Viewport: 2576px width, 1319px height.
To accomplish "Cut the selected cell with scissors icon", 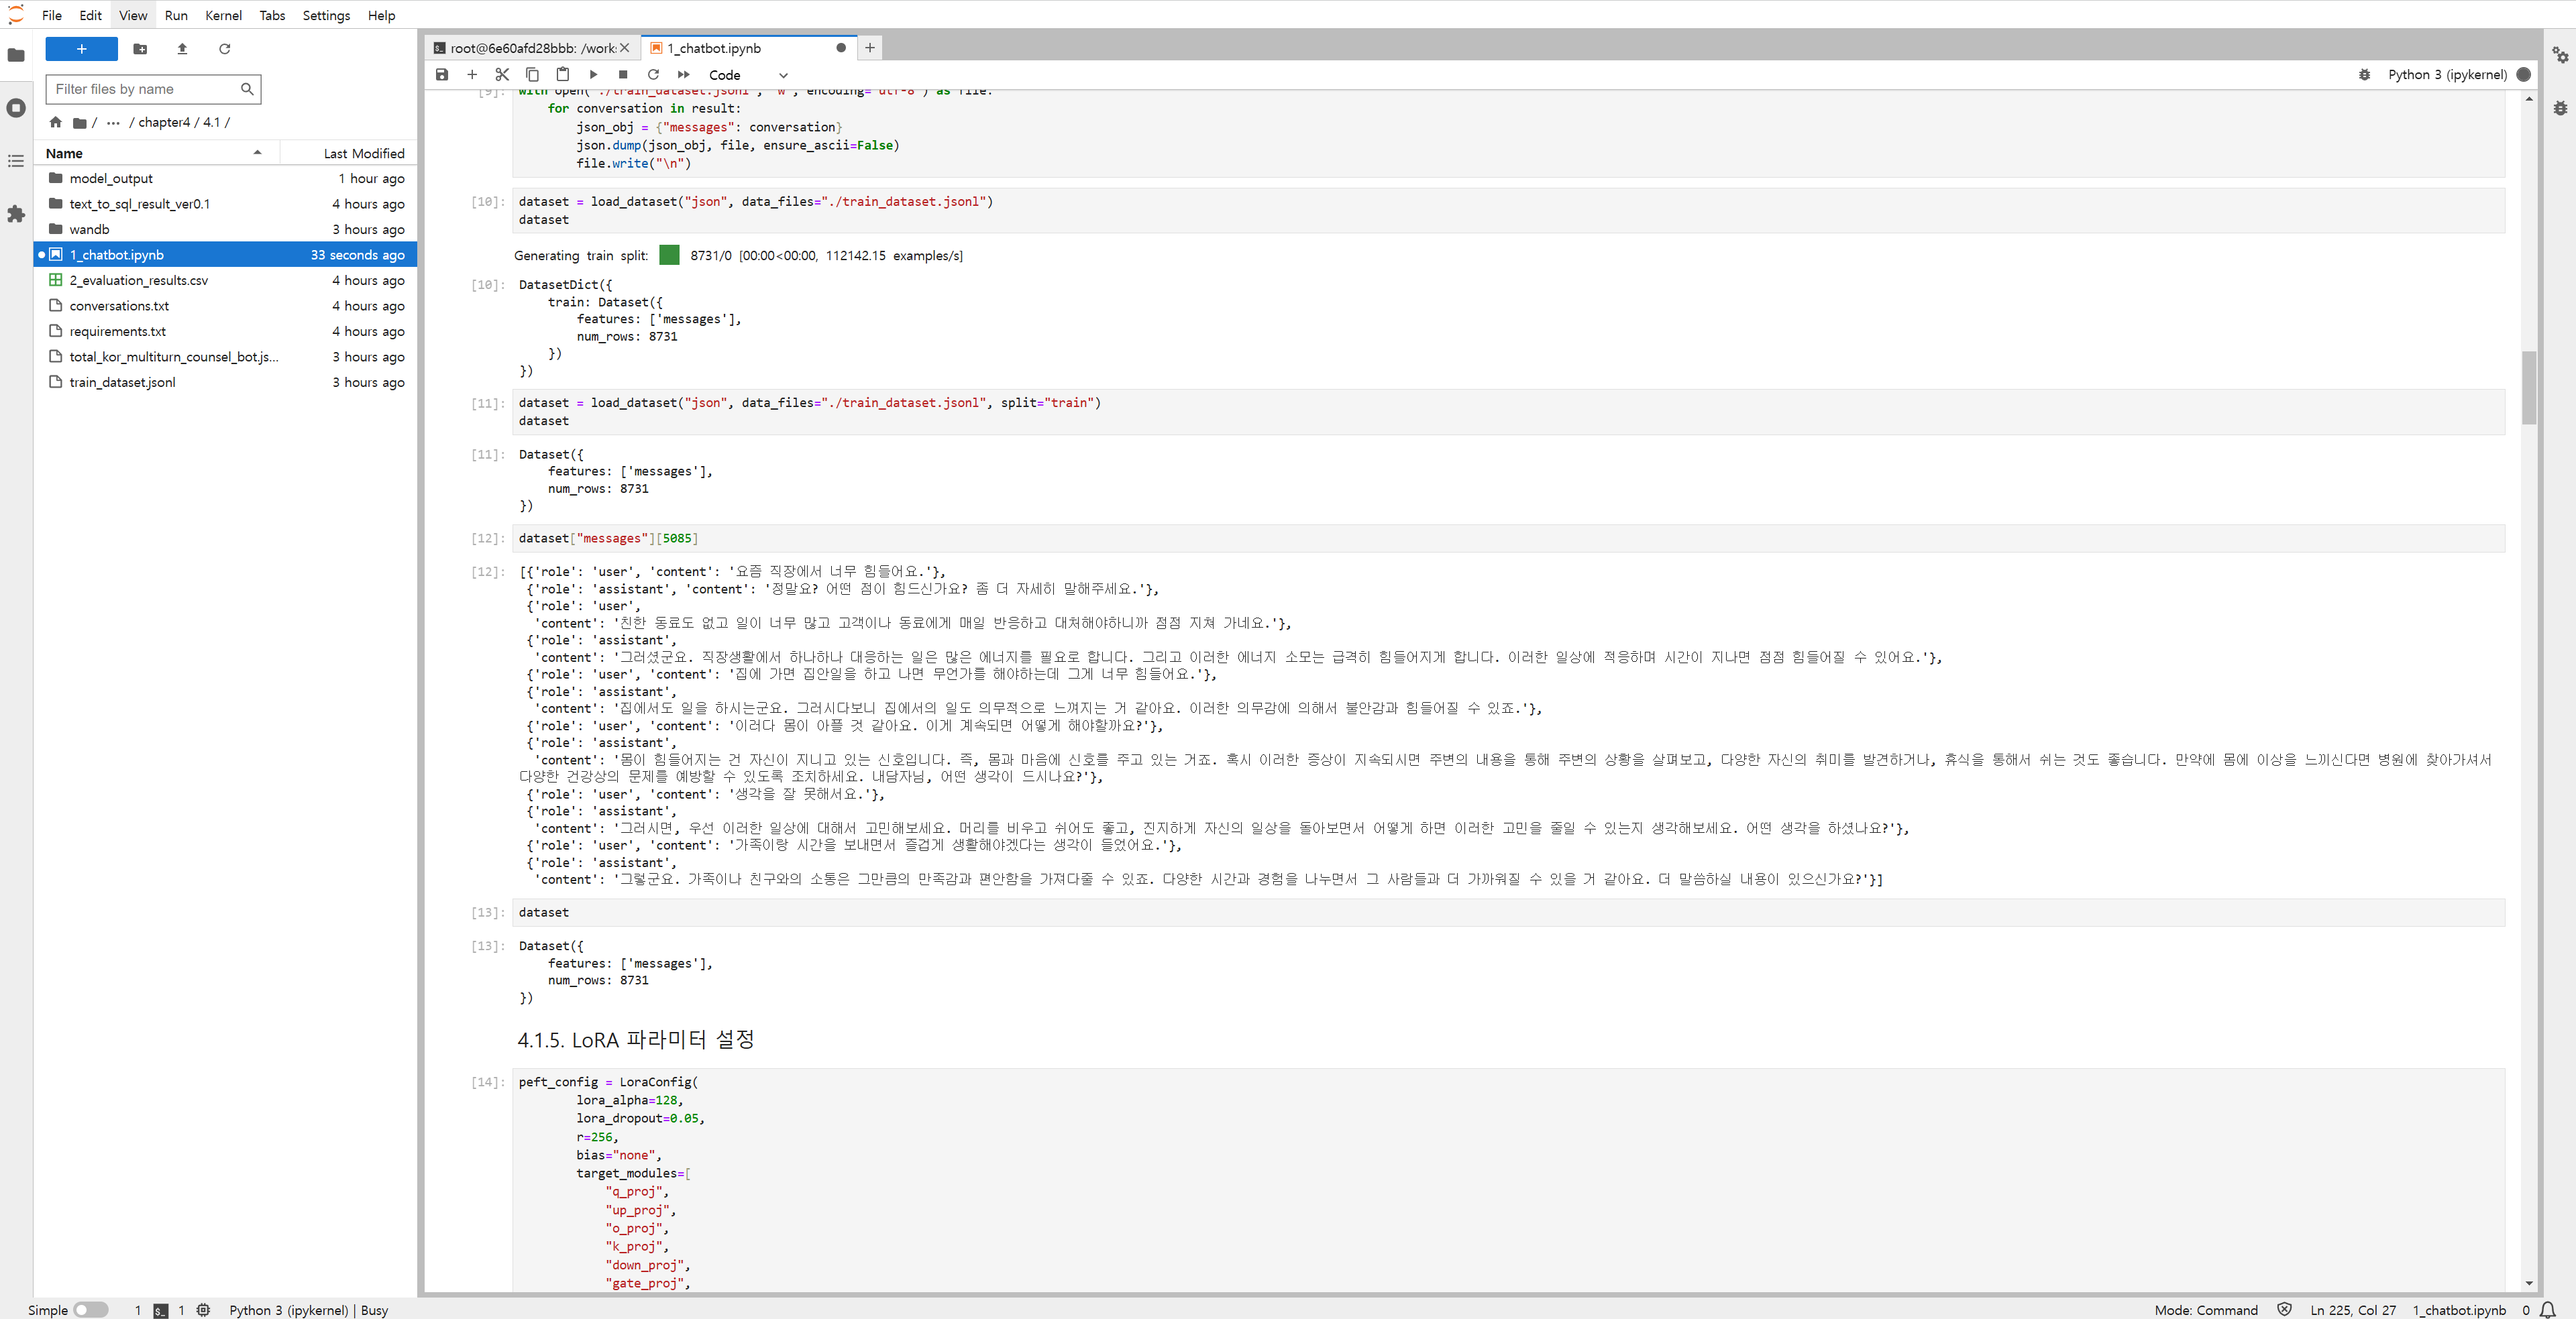I will 502,75.
